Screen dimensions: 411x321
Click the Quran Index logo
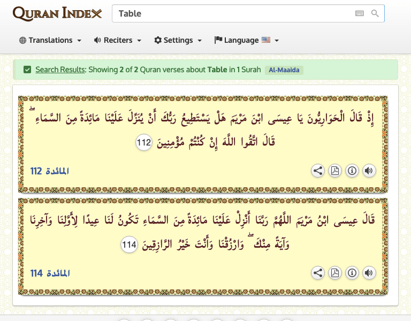pyautogui.click(x=57, y=13)
